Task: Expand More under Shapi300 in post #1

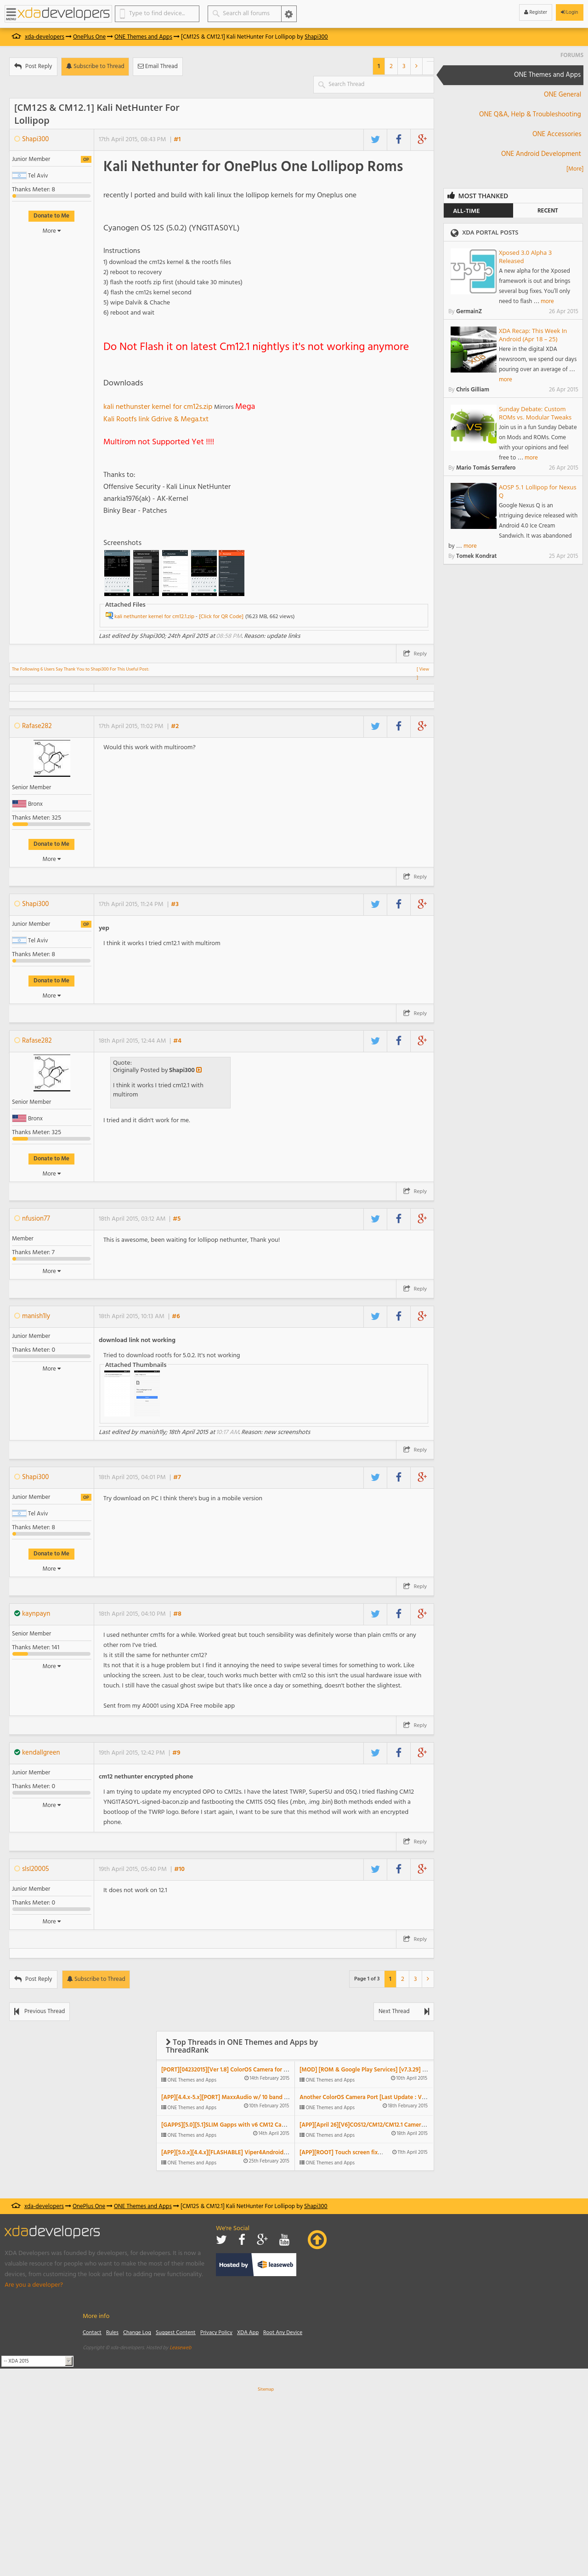Action: [51, 231]
